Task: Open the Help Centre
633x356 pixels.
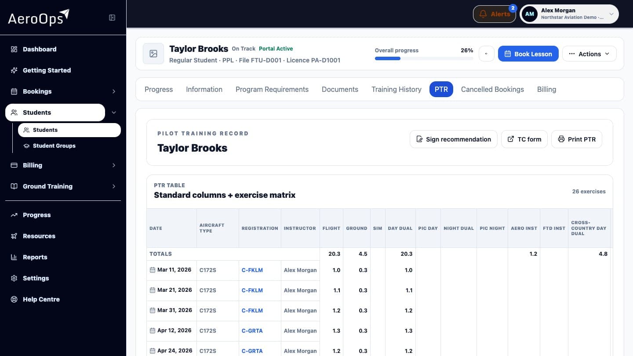Action: point(63,299)
